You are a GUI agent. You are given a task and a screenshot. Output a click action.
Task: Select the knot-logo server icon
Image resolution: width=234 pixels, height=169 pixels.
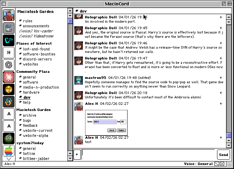point(8,65)
